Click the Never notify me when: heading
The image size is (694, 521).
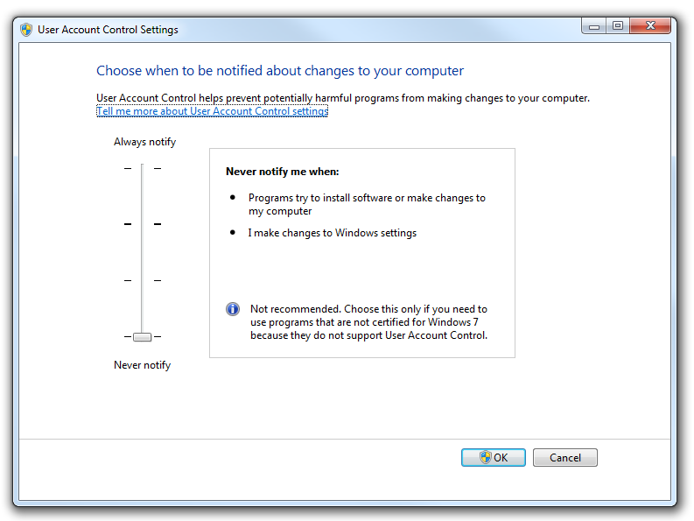[282, 172]
